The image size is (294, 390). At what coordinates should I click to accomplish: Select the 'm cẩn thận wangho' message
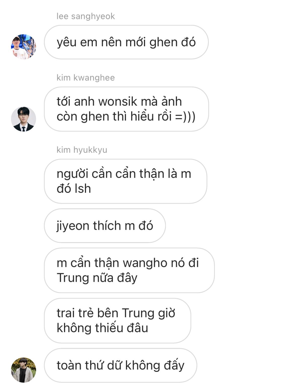tap(129, 270)
